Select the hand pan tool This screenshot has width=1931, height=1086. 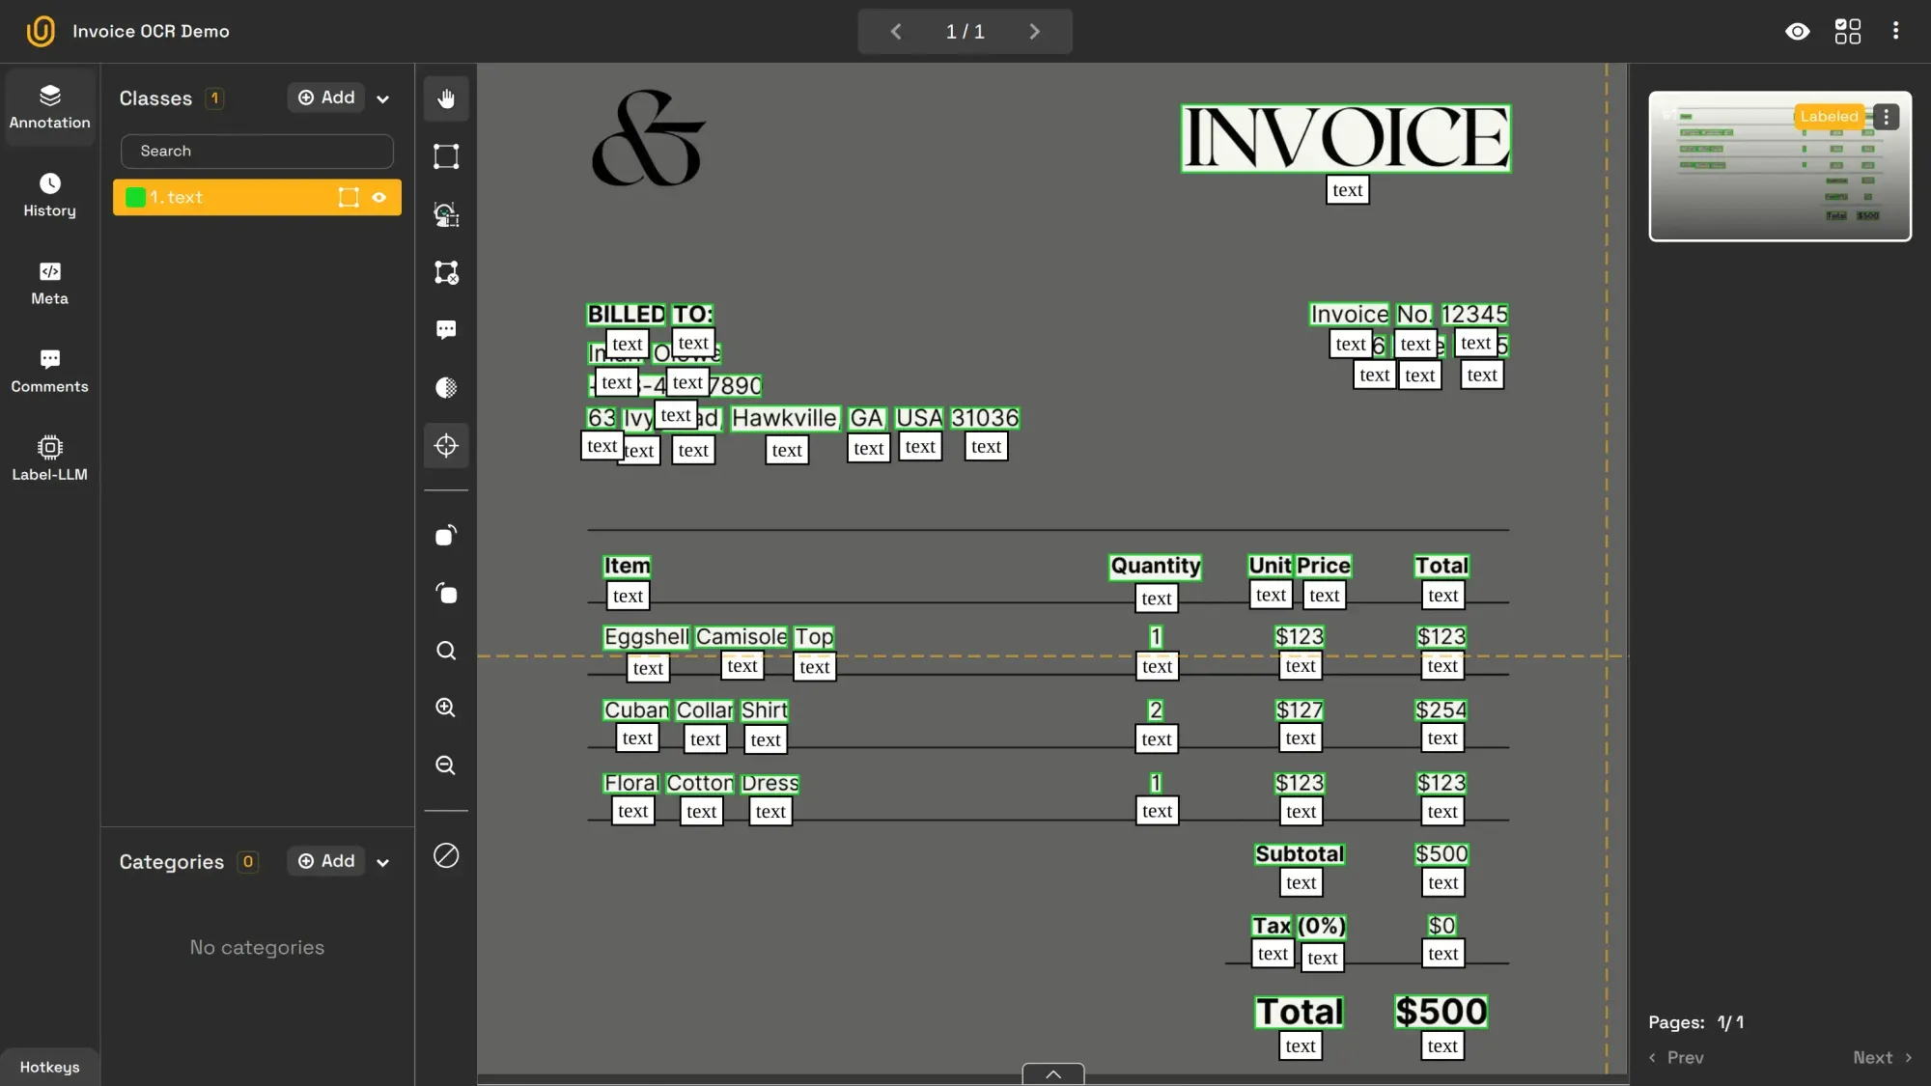(446, 98)
